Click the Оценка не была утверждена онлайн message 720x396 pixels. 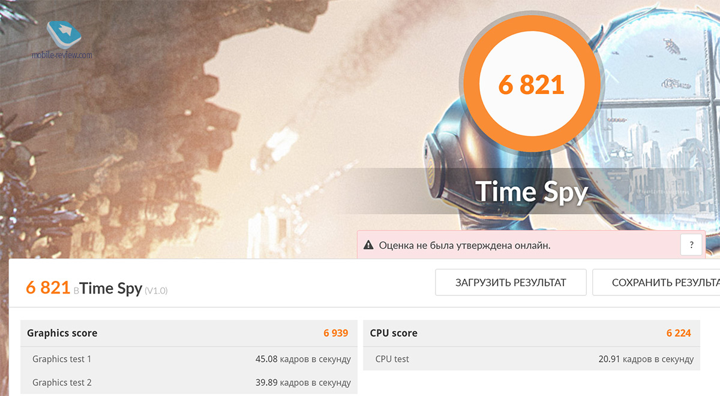(464, 245)
